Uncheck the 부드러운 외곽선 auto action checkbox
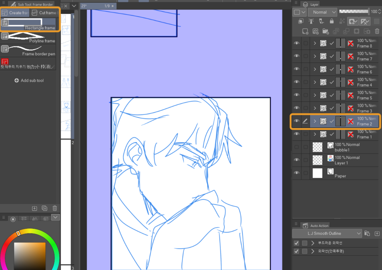Viewport: 382px width, 270px height. coord(296,243)
